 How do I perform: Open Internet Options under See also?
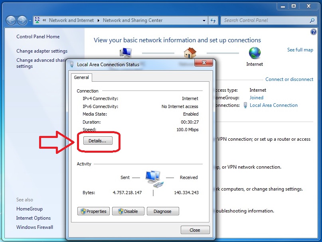coord(34,218)
